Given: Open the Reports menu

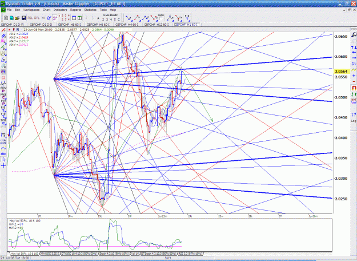Looking at the screenshot, I should tap(75, 10).
